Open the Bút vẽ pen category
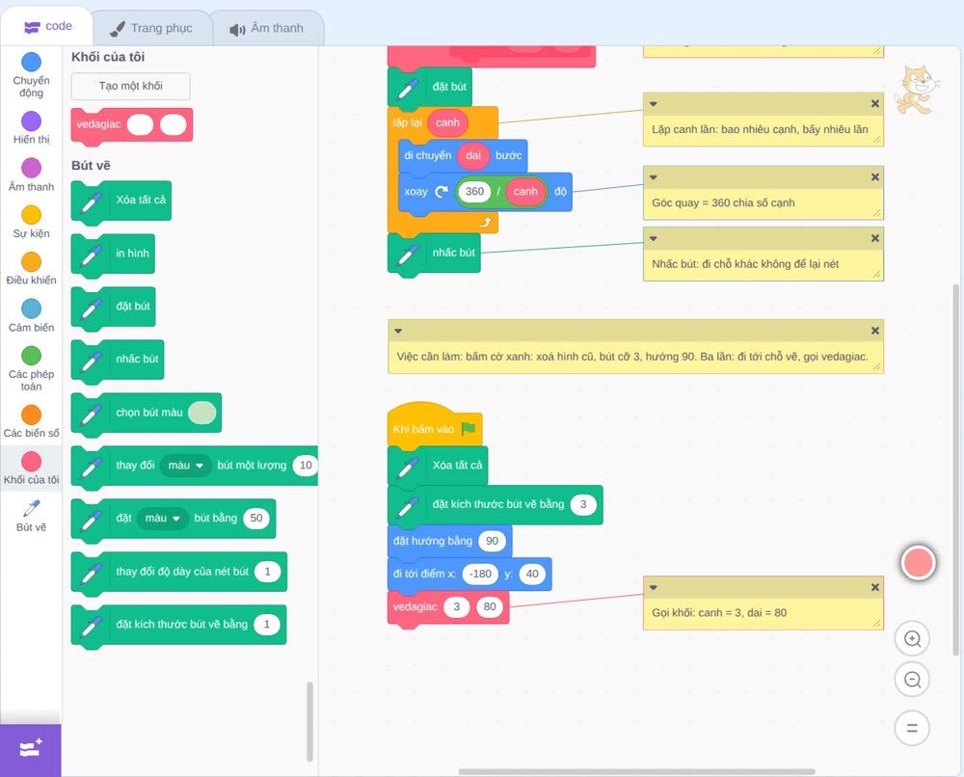964x777 pixels. pyautogui.click(x=32, y=516)
